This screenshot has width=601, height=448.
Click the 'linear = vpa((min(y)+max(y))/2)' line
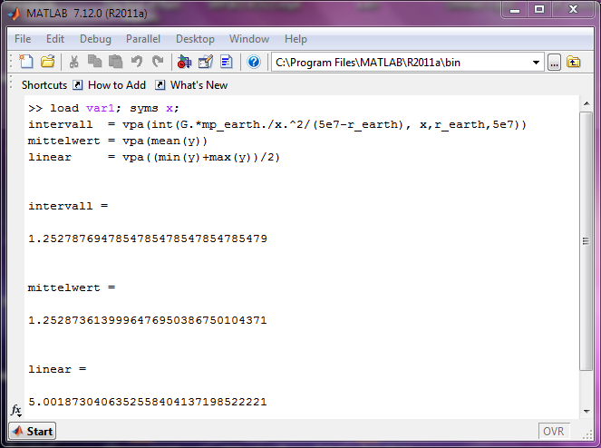pos(154,157)
